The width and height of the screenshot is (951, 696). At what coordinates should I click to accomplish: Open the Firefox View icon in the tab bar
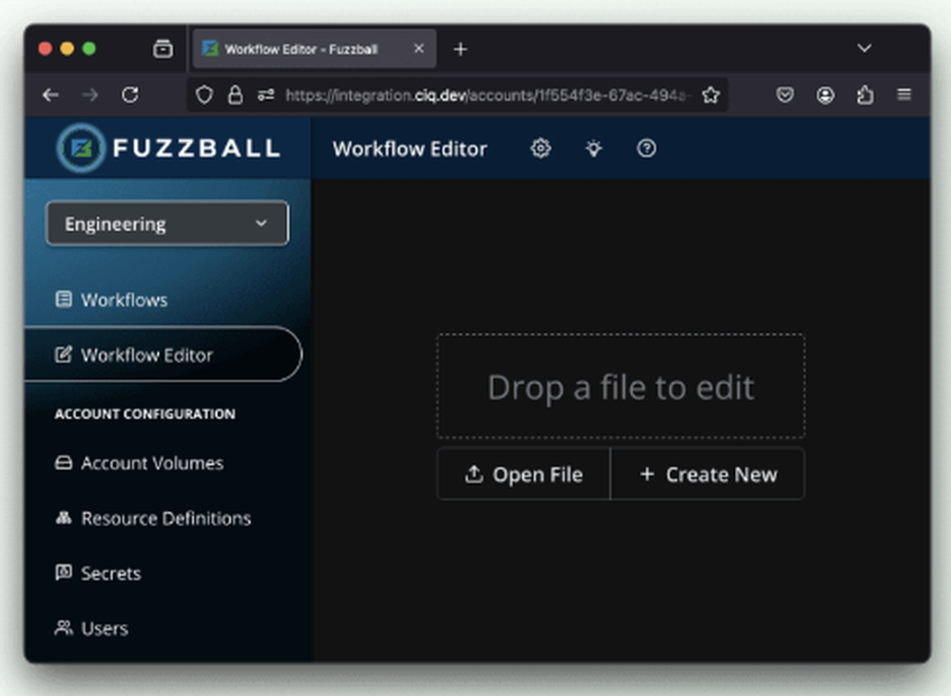(163, 48)
